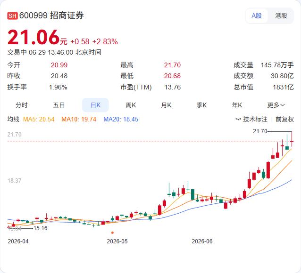Click the orange event dot below chart
This screenshot has width=301, height=273.
112,233
